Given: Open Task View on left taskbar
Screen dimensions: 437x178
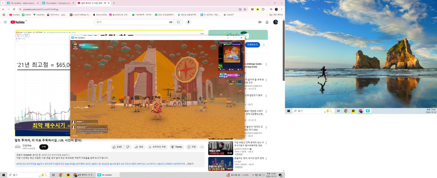Looking at the screenshot, I should (54, 175).
